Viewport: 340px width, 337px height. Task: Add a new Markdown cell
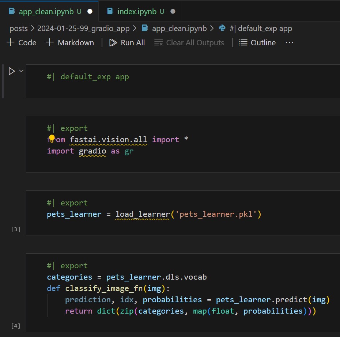coord(70,42)
